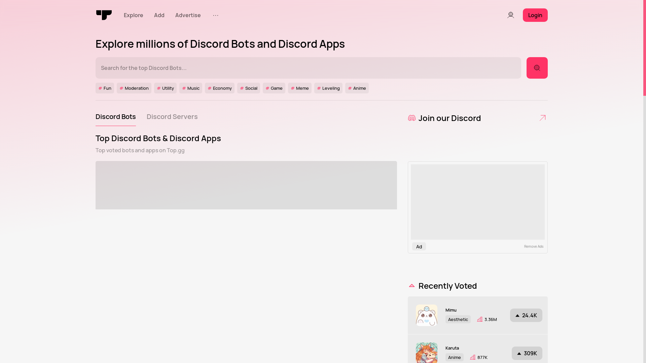Select the Game tag
Image resolution: width=646 pixels, height=363 pixels.
274,88
